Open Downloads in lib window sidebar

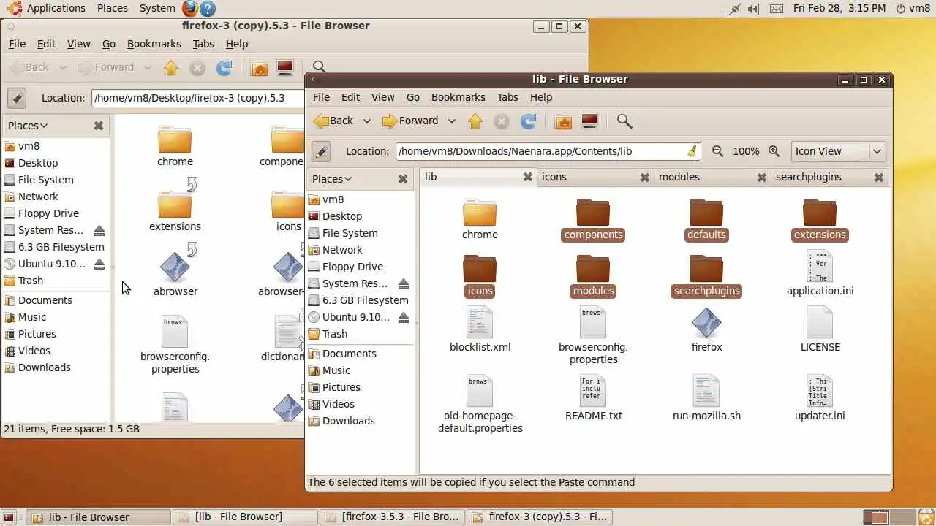[x=348, y=421]
